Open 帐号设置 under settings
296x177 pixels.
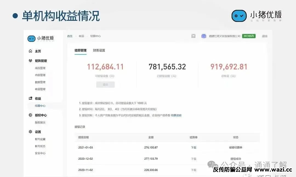coord(40,139)
